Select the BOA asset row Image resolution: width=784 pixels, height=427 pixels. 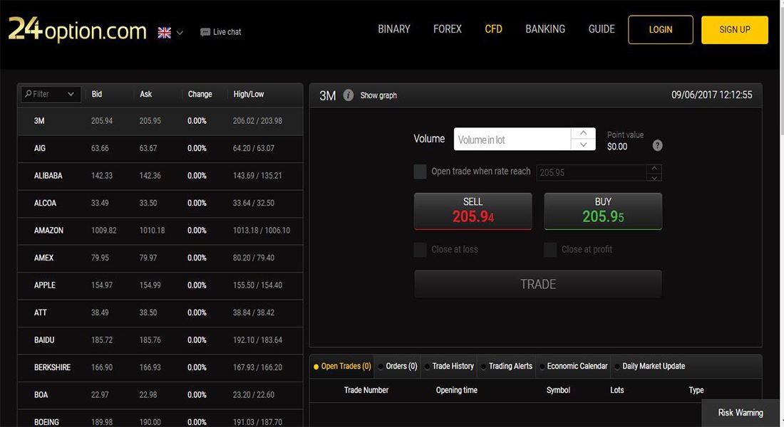(160, 395)
